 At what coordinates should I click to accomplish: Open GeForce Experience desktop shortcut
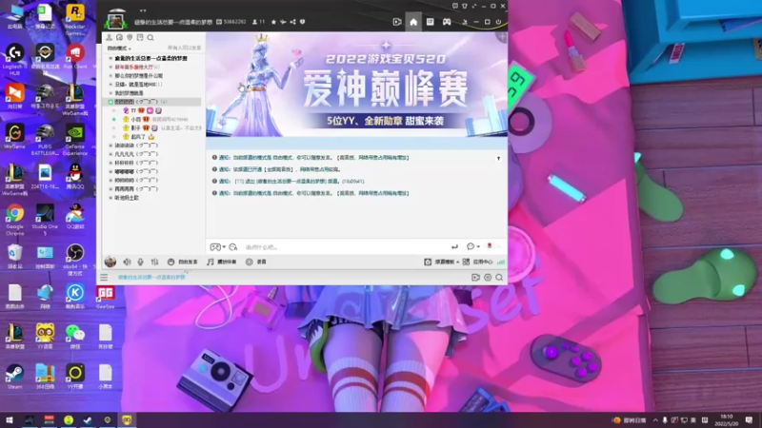(x=75, y=140)
